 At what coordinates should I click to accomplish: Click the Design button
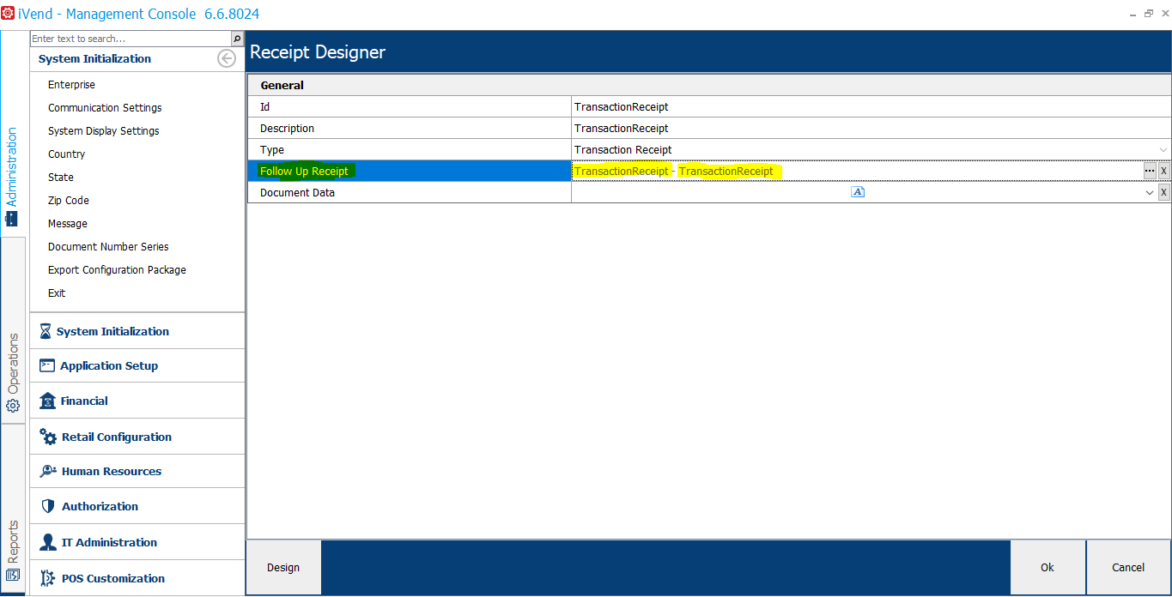(283, 567)
